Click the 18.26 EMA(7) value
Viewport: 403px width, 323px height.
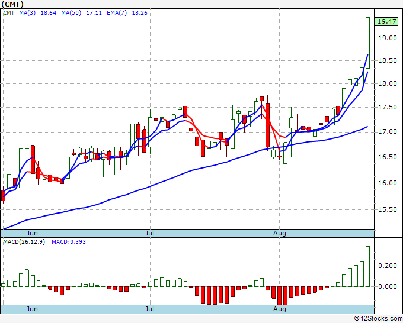(x=139, y=13)
